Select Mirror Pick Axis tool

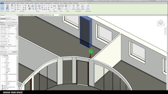(x=36, y=6)
